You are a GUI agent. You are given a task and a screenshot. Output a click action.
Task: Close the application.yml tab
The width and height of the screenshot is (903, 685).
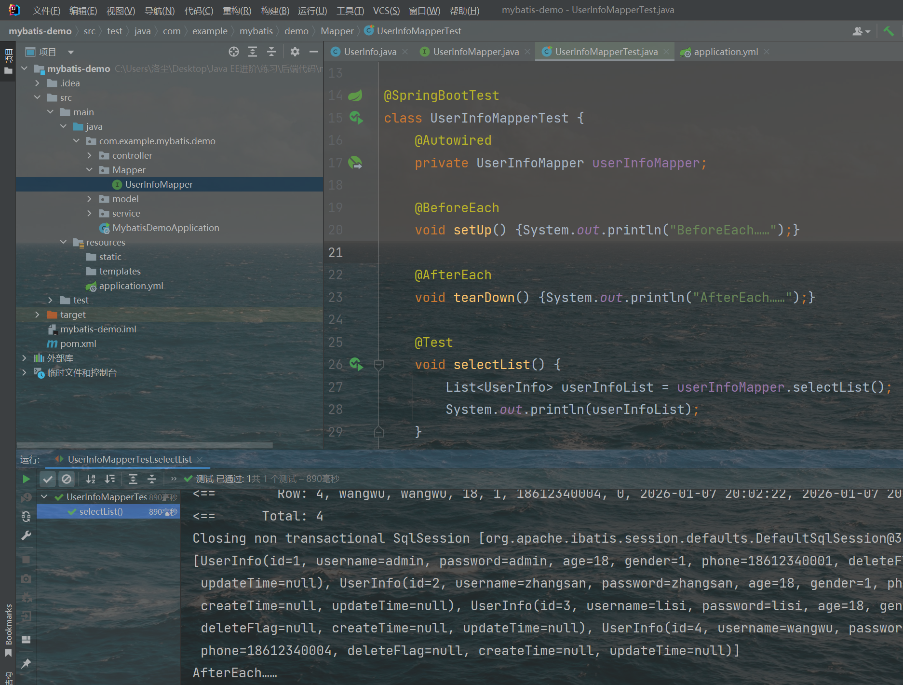click(767, 52)
